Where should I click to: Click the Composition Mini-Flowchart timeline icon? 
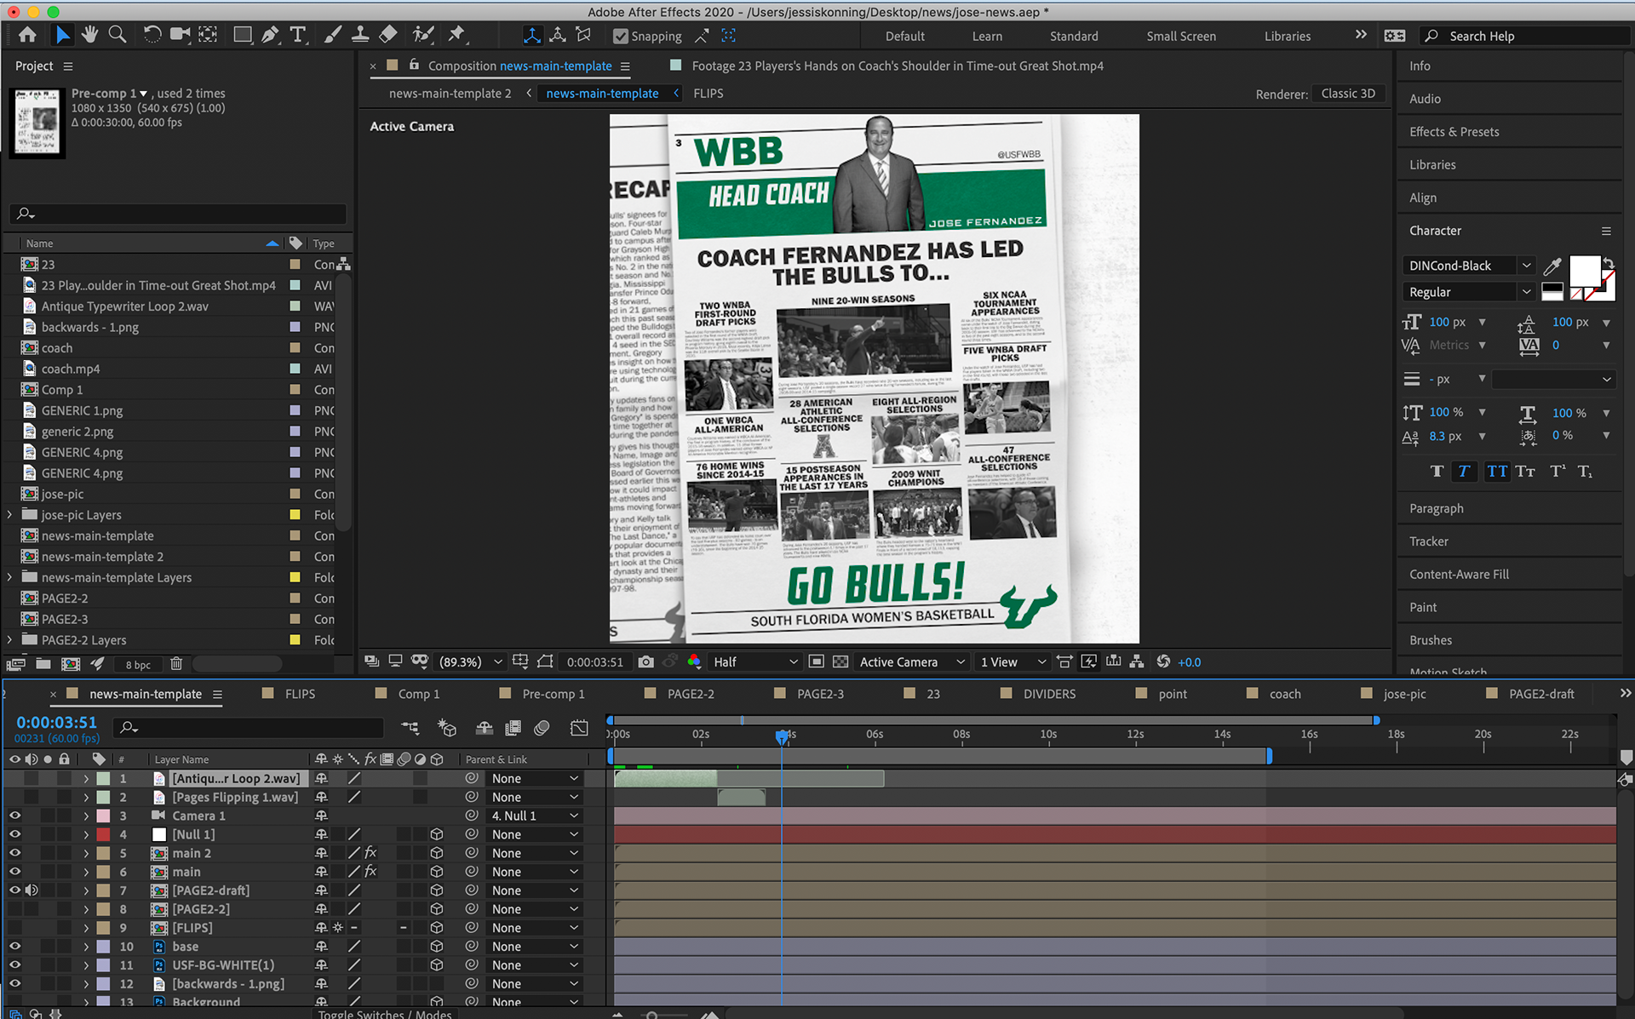coord(410,728)
